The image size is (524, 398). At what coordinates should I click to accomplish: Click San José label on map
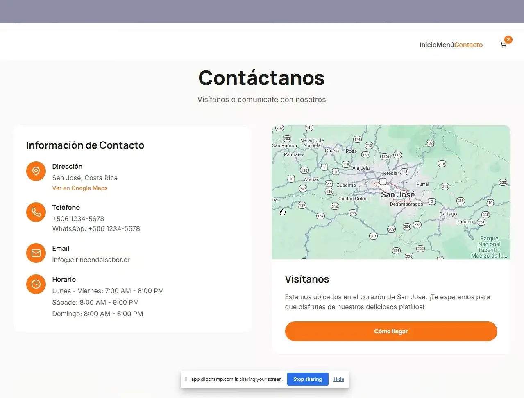tap(397, 195)
